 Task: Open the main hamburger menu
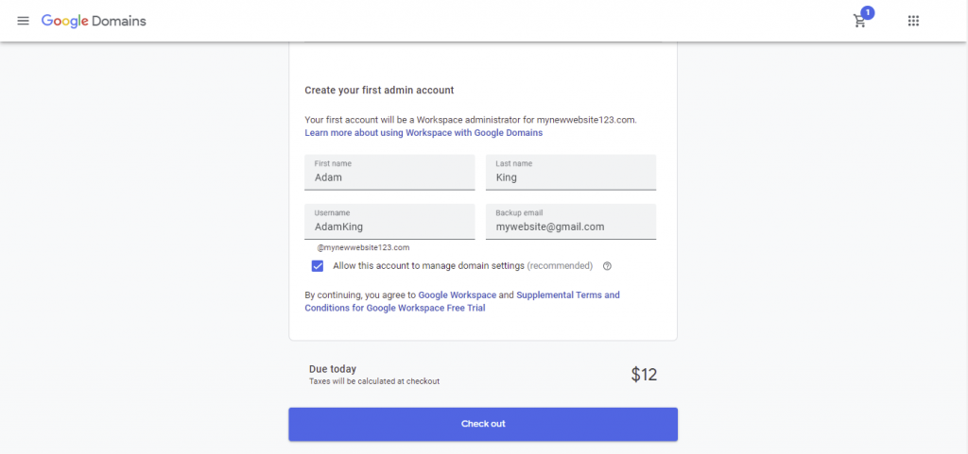[24, 21]
